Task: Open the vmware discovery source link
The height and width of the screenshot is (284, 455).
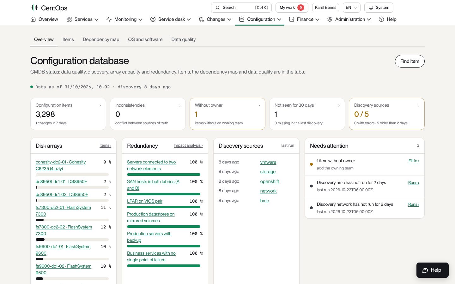Action: pos(268,162)
